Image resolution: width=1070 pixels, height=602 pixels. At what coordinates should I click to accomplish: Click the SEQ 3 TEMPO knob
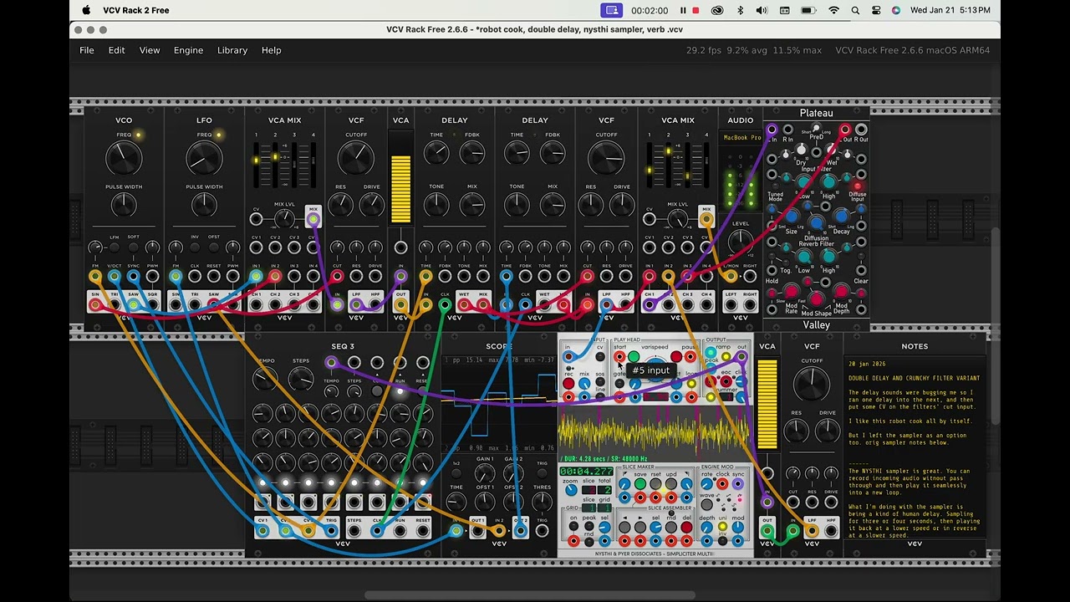pyautogui.click(x=265, y=379)
